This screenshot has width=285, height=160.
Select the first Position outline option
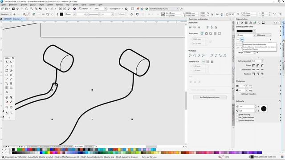point(253,74)
